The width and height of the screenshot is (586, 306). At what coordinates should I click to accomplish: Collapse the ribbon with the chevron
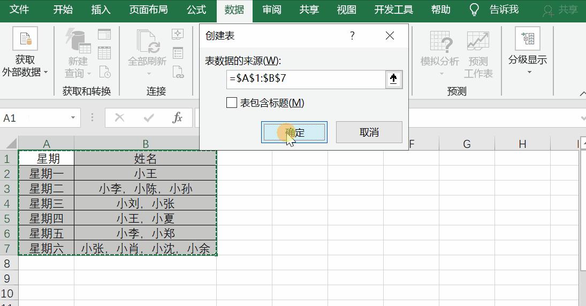tap(582, 93)
